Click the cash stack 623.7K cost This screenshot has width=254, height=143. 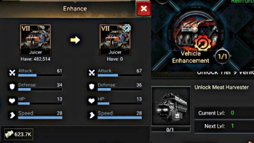click(x=19, y=134)
